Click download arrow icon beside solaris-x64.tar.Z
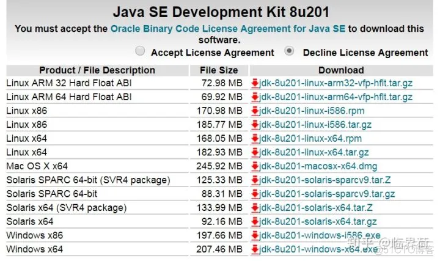 click(x=255, y=208)
